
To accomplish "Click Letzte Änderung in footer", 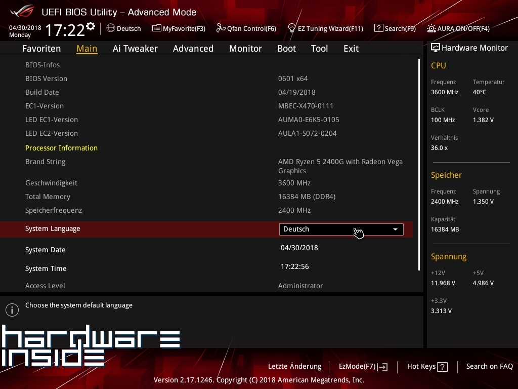I will pyautogui.click(x=295, y=367).
